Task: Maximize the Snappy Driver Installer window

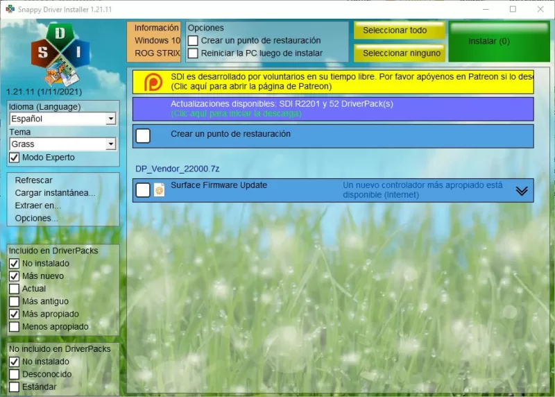Action: [513, 9]
